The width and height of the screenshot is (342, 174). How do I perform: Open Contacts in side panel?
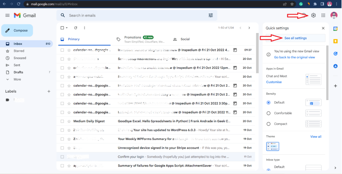(335, 66)
